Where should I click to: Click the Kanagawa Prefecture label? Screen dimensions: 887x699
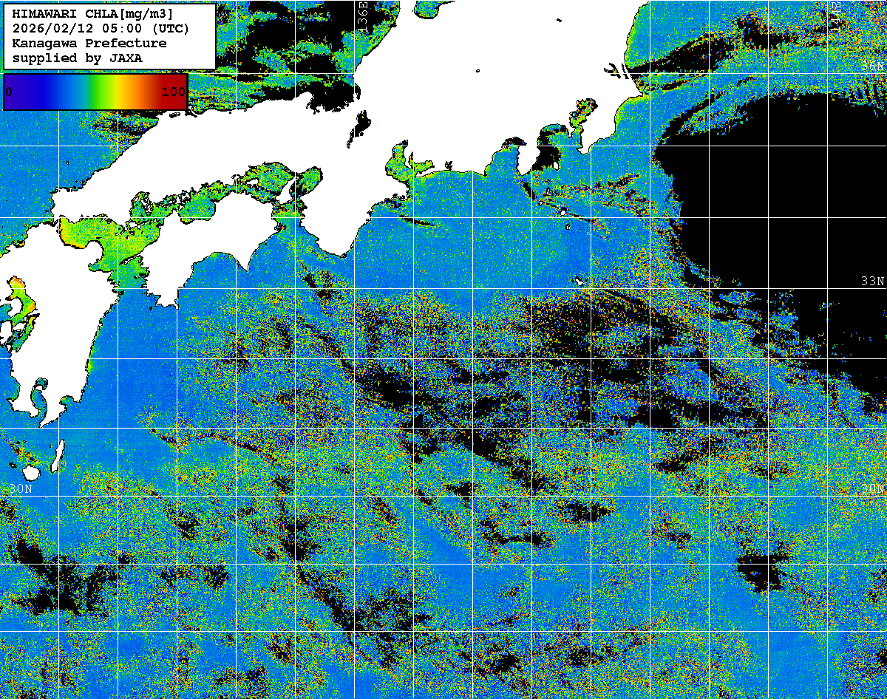click(89, 44)
